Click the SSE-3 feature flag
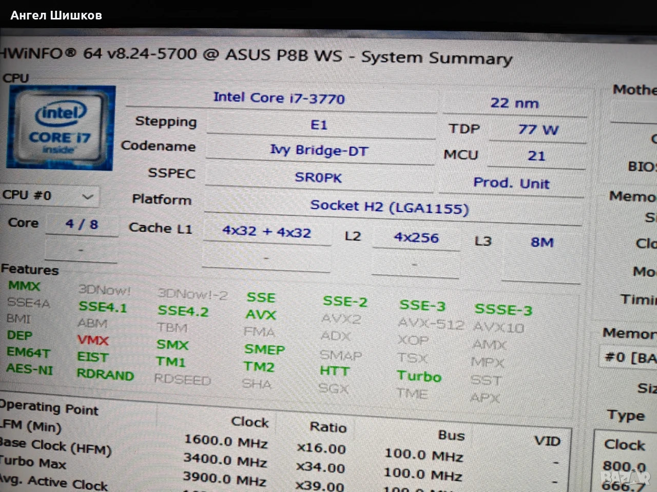Viewport: 657px width, 492px height. click(x=422, y=305)
